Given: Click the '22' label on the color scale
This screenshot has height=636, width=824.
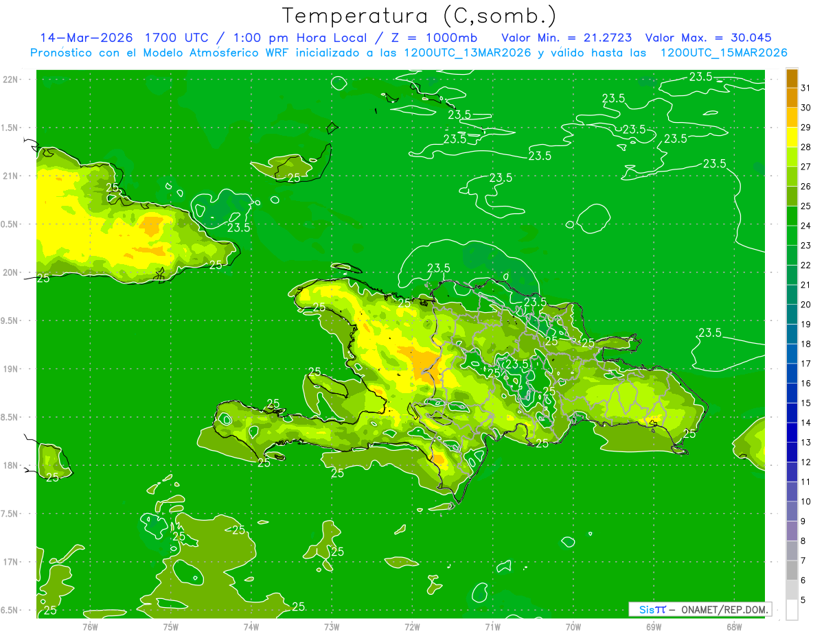Looking at the screenshot, I should [x=805, y=266].
